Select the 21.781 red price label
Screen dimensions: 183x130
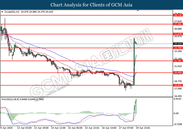(178, 61)
